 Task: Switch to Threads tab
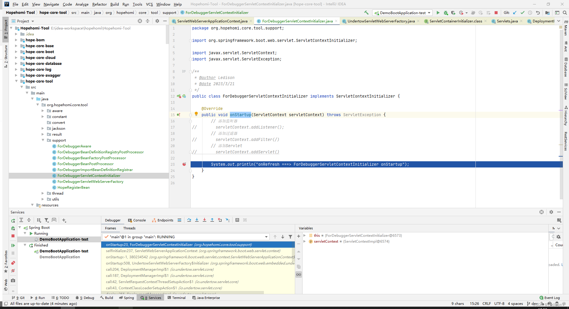point(129,228)
